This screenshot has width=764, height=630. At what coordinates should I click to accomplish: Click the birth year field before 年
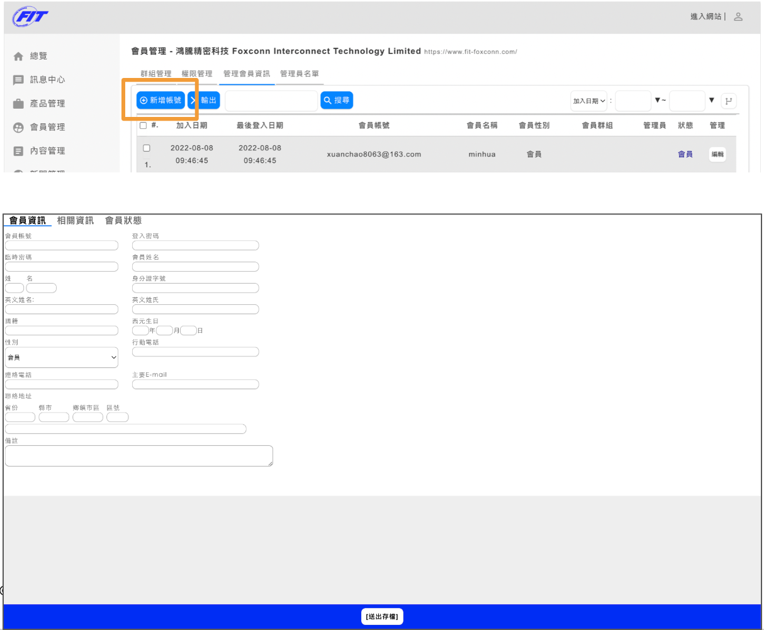(140, 331)
